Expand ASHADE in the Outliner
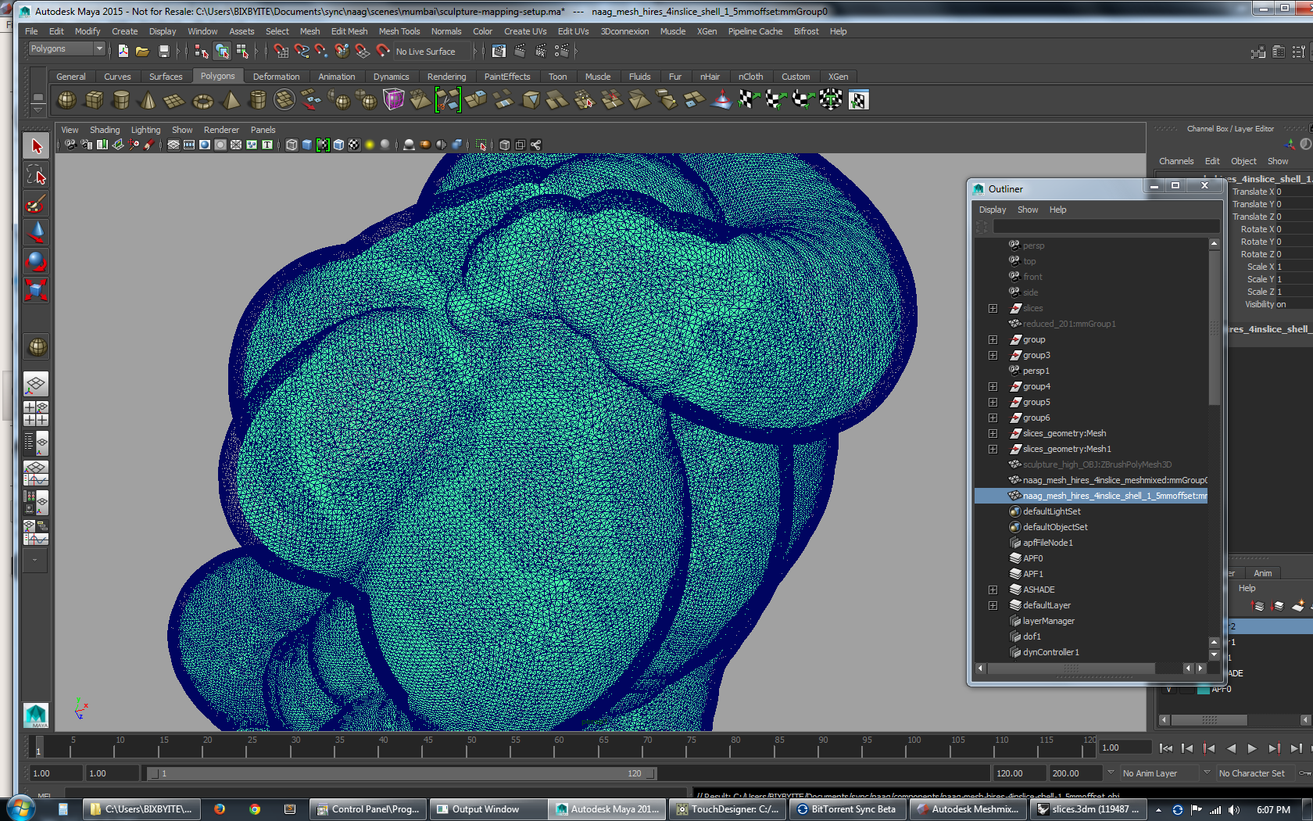The height and width of the screenshot is (821, 1313). click(x=993, y=590)
